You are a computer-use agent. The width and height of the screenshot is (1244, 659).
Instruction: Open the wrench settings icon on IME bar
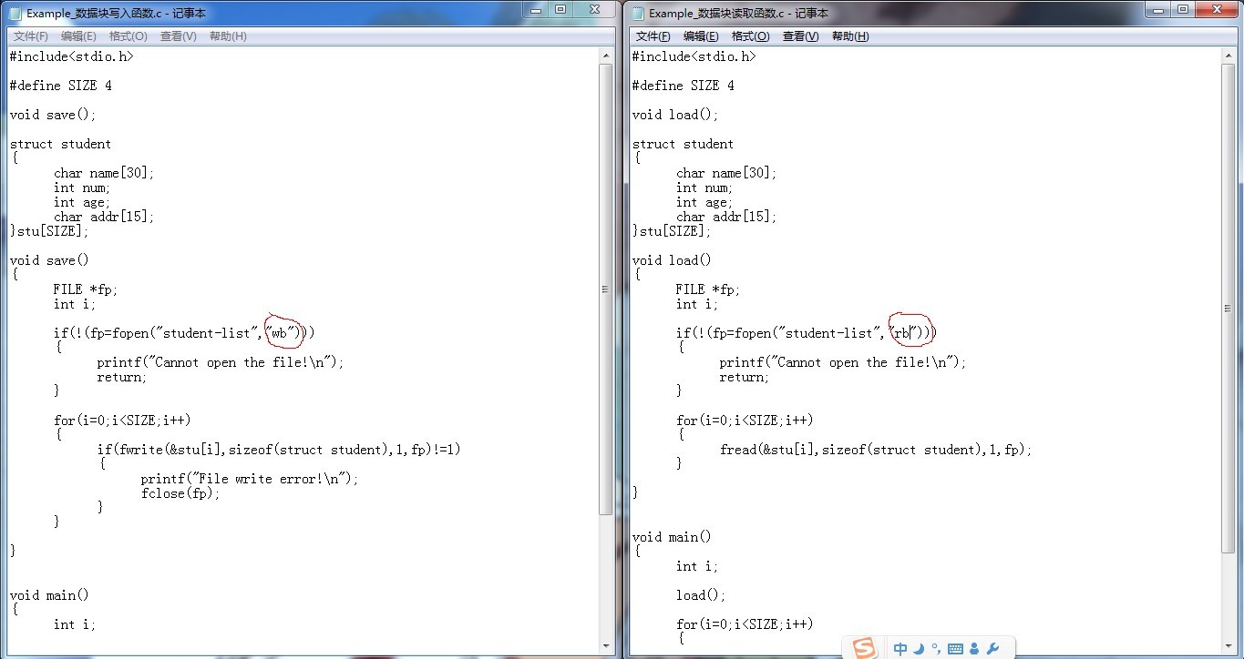pos(992,649)
